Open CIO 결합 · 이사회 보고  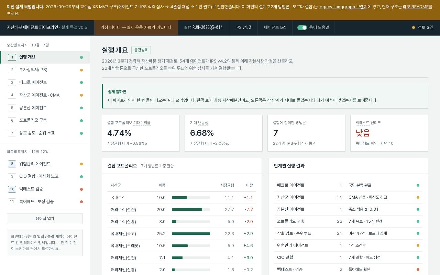[x=45, y=176]
